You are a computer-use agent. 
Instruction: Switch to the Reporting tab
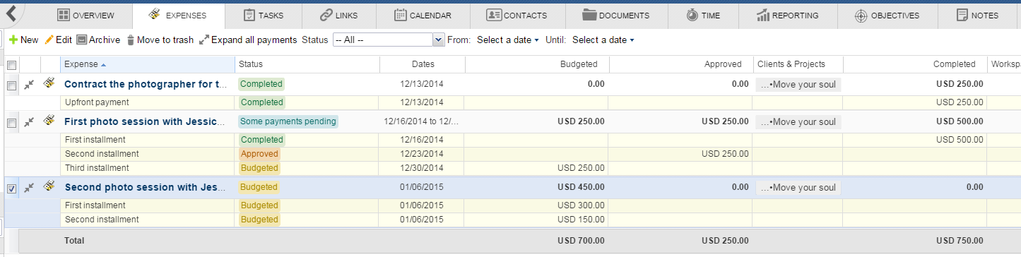(x=787, y=15)
